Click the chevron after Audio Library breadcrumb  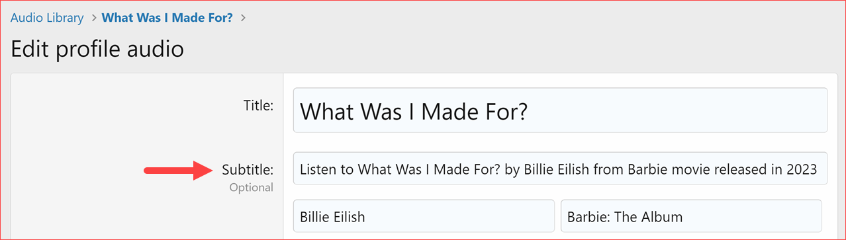click(93, 18)
